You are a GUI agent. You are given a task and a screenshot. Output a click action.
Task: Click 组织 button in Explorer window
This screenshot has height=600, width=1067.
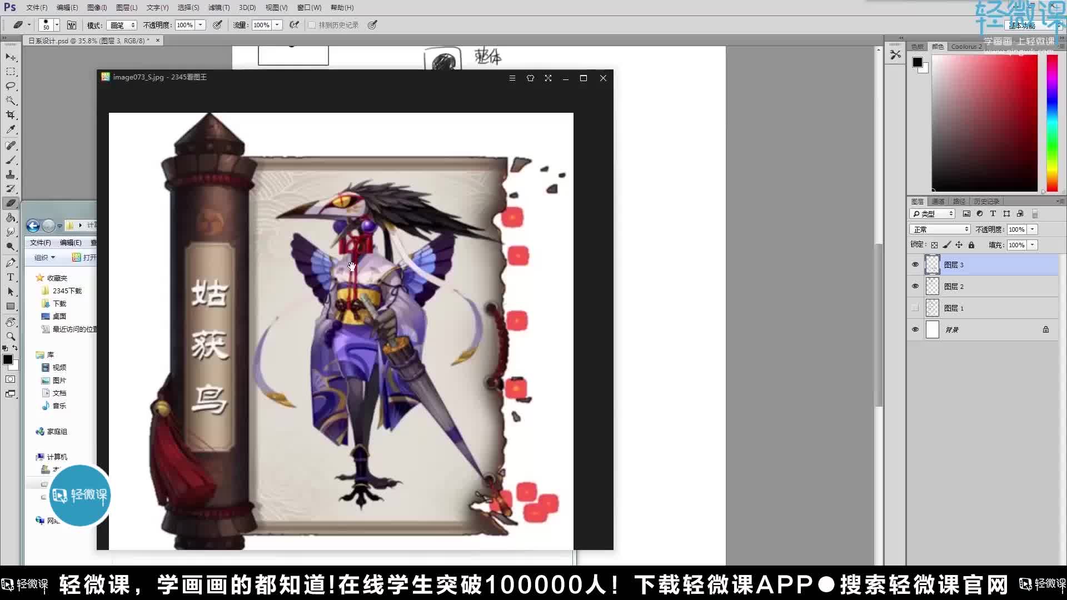click(x=44, y=258)
